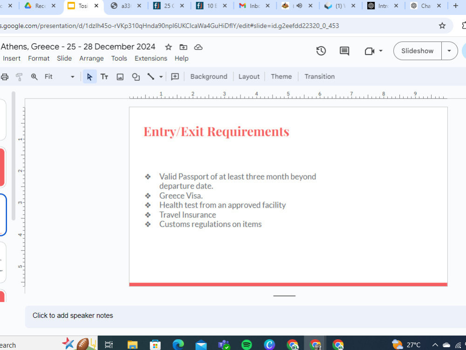
Task: Mute the tab playing audio
Action: (x=299, y=6)
